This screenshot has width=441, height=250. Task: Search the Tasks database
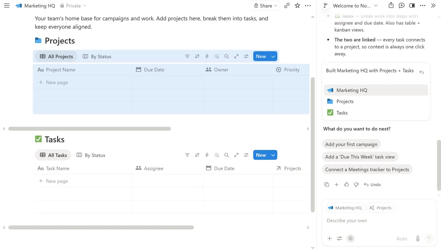(226, 155)
